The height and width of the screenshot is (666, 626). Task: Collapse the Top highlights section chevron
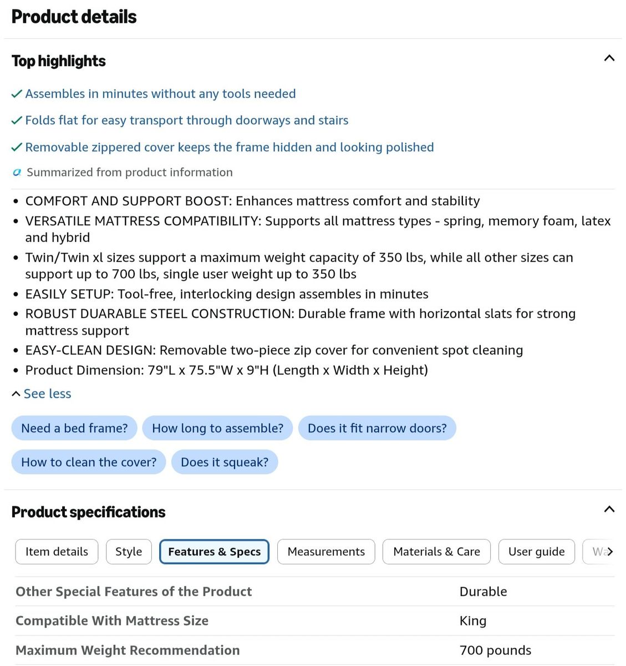(609, 58)
